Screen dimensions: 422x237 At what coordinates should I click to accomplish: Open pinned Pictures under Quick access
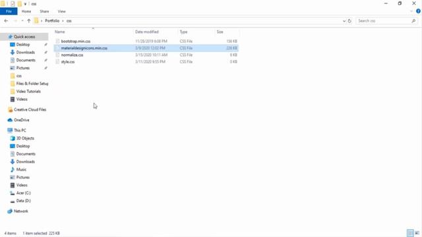coord(23,68)
